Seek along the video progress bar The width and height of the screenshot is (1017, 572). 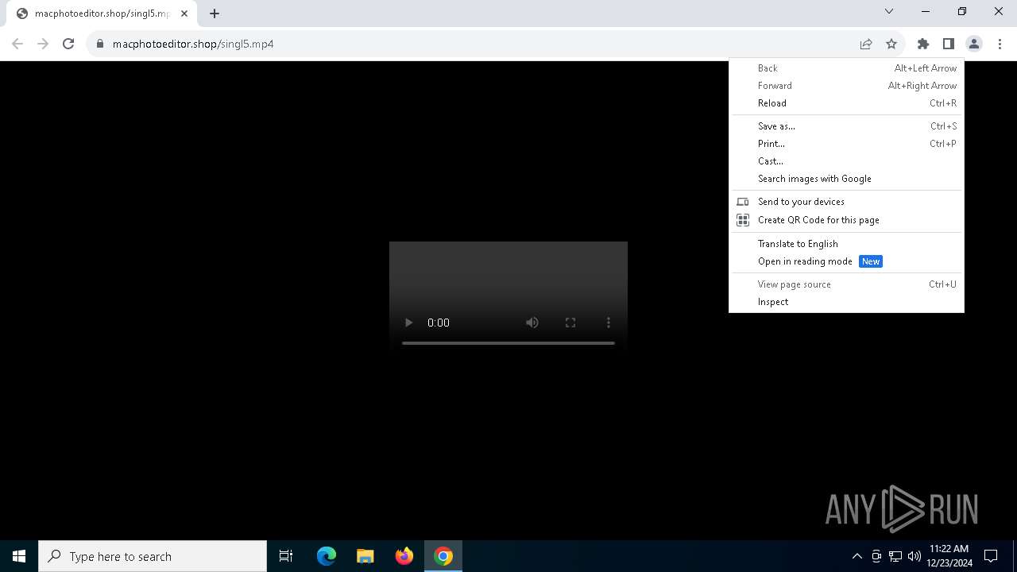click(508, 343)
